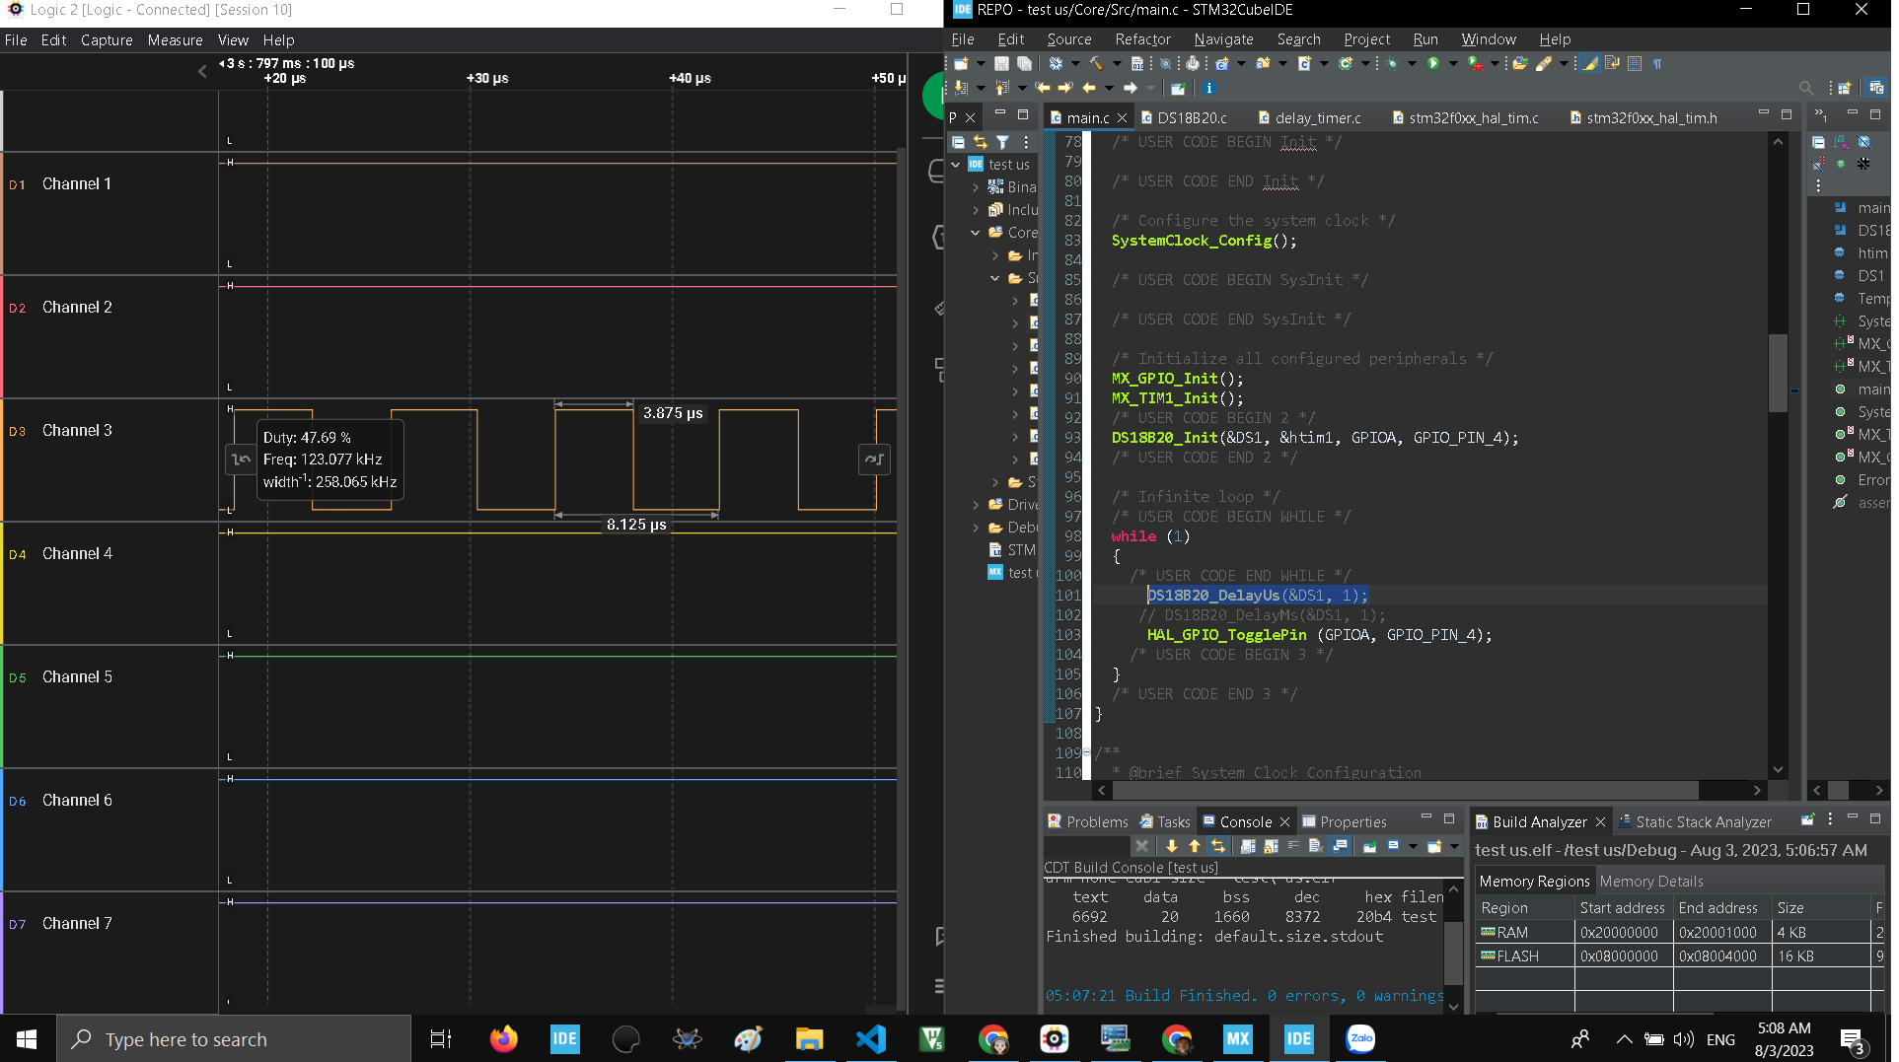Screen dimensions: 1899x1062
Task: Open Firefox from the taskbar
Action: coord(503,1038)
